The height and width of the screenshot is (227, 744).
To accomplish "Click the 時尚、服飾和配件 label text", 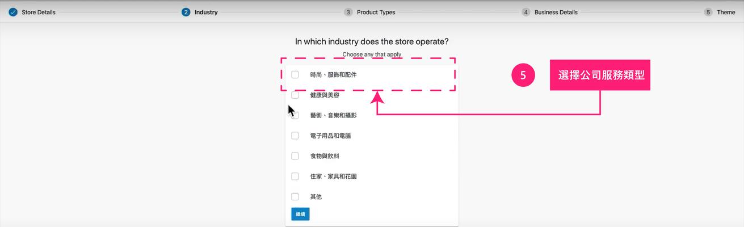I will [x=334, y=74].
